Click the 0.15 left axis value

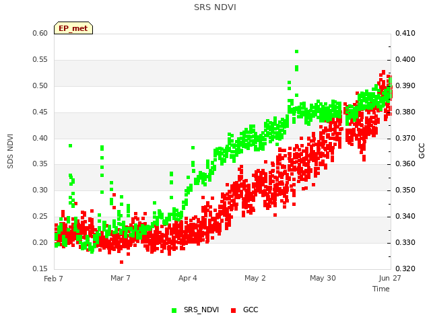pos(40,268)
